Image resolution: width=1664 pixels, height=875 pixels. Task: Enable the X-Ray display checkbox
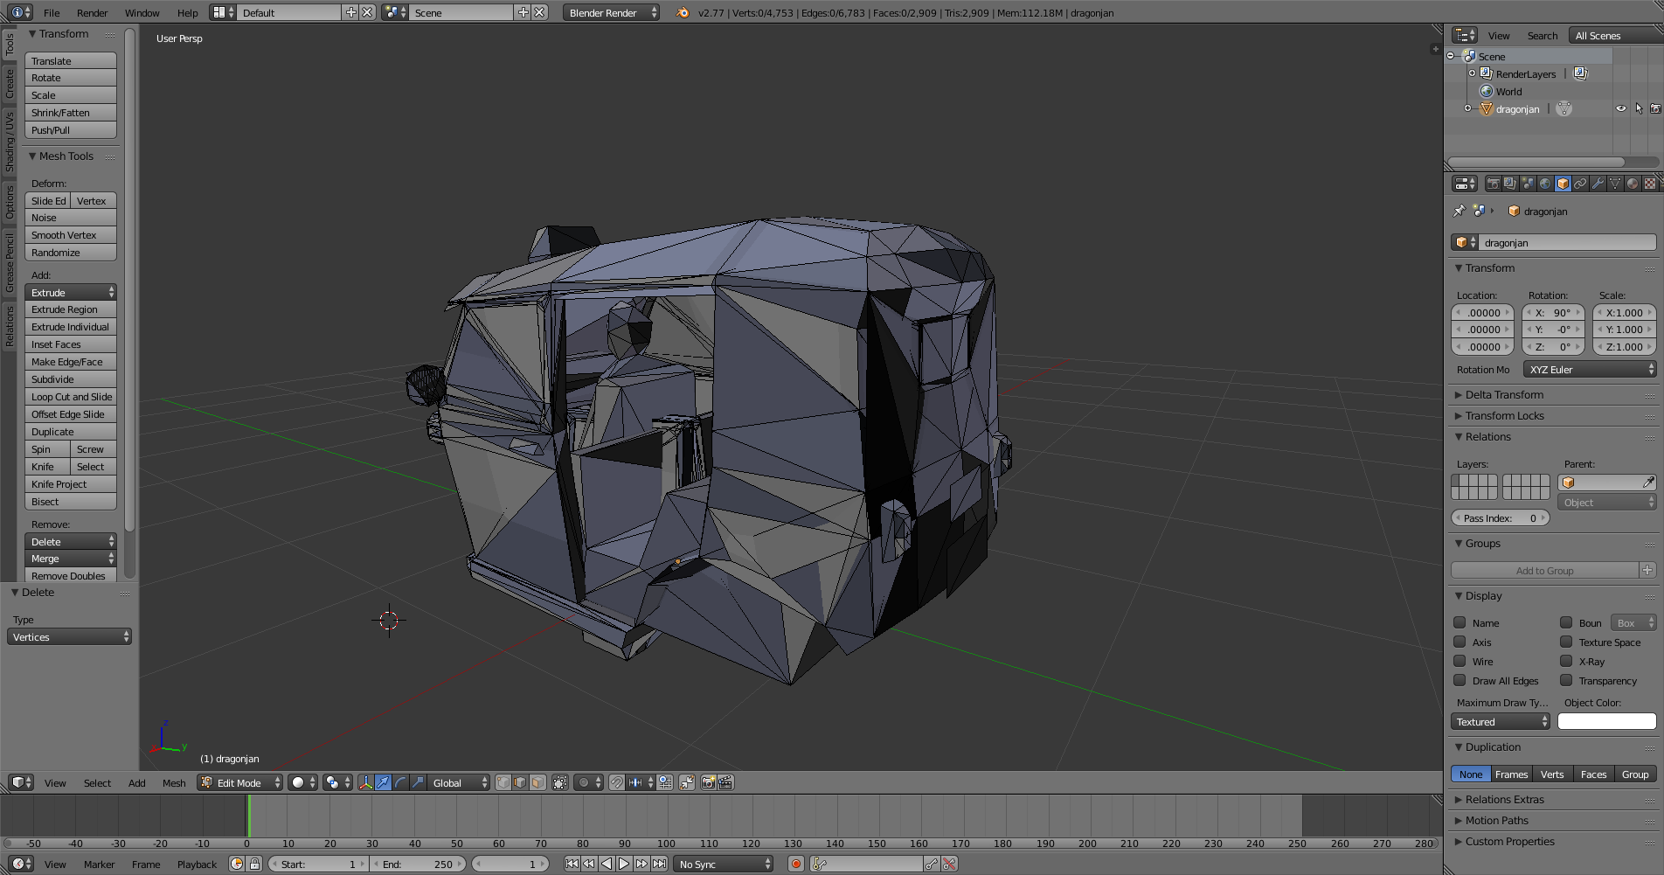tap(1566, 662)
